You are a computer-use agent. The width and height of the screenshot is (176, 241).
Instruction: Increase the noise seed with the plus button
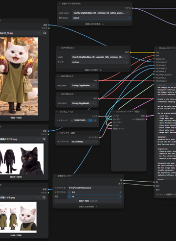point(95,120)
